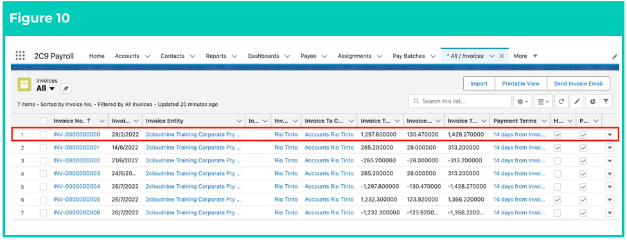Open row actions for INV-0000000004
This screenshot has height=240, width=627.
click(x=610, y=187)
